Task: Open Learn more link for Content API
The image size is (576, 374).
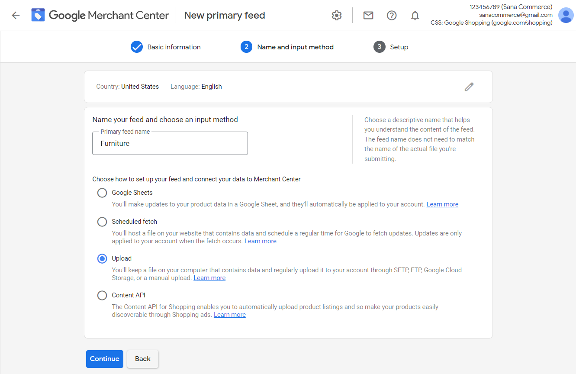Action: [x=230, y=315]
